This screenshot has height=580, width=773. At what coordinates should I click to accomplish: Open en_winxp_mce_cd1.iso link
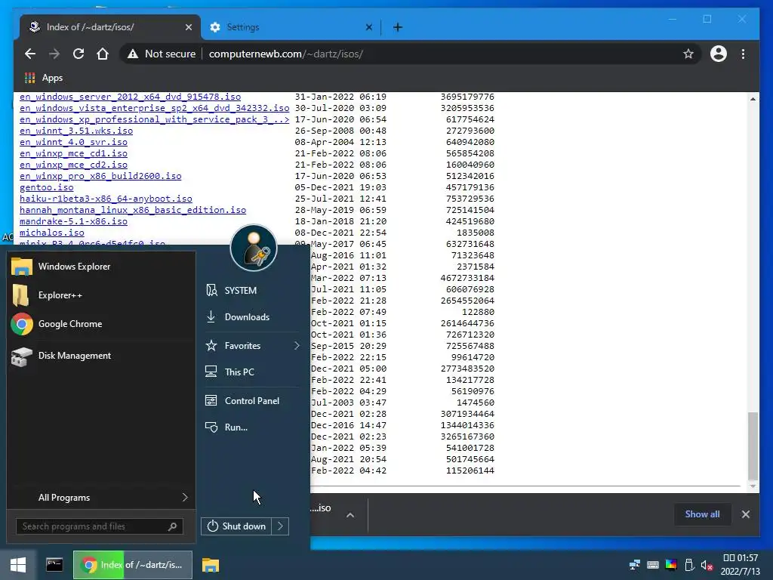73,153
